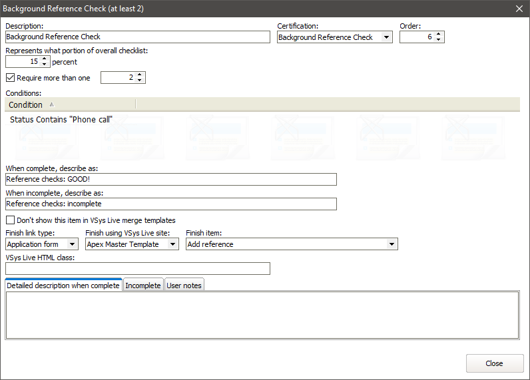This screenshot has width=530, height=380.
Task: Decrease the required count spinner
Action: [139, 81]
